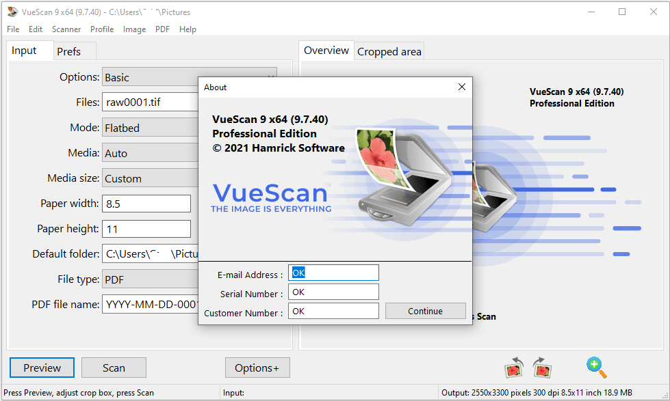Screen dimensions: 670x401
Task: Switch to the Cropped area tab
Action: [389, 51]
